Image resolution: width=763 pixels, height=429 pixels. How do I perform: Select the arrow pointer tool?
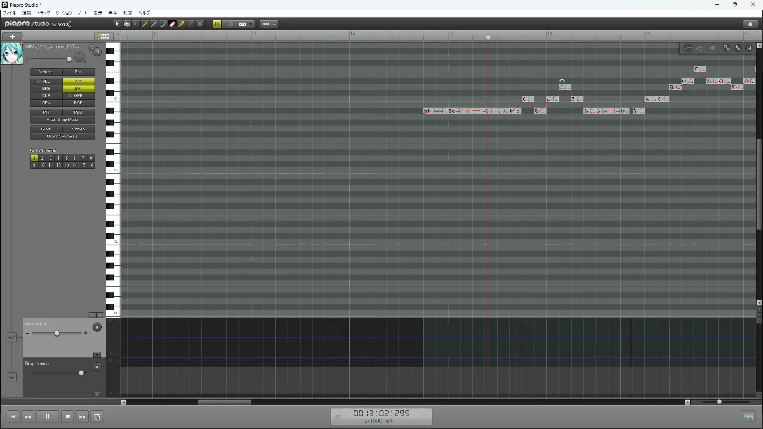(x=117, y=24)
